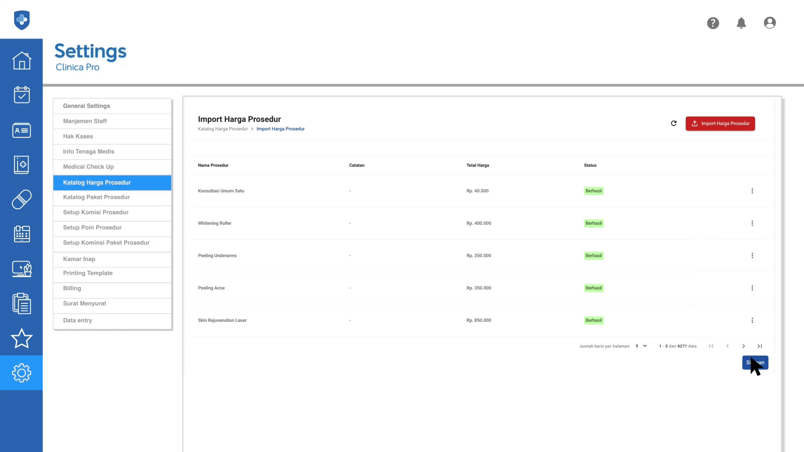Click the refresh icon beside Import button
This screenshot has height=452, width=804.
pos(673,123)
